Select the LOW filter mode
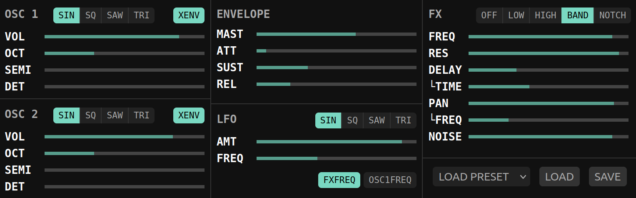Viewport: 636px width, 198px height. coord(516,15)
